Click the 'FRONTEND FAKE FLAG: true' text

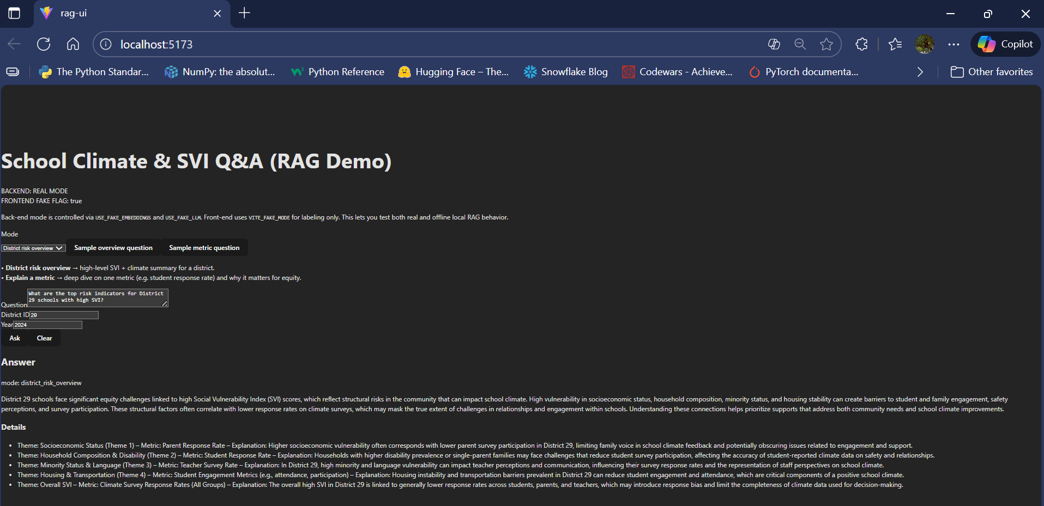tap(41, 201)
